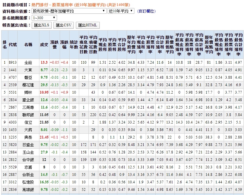Sort by the 漲跌價 column header
Image resolution: width=244 pixels, height=195 pixels.
[54, 45]
